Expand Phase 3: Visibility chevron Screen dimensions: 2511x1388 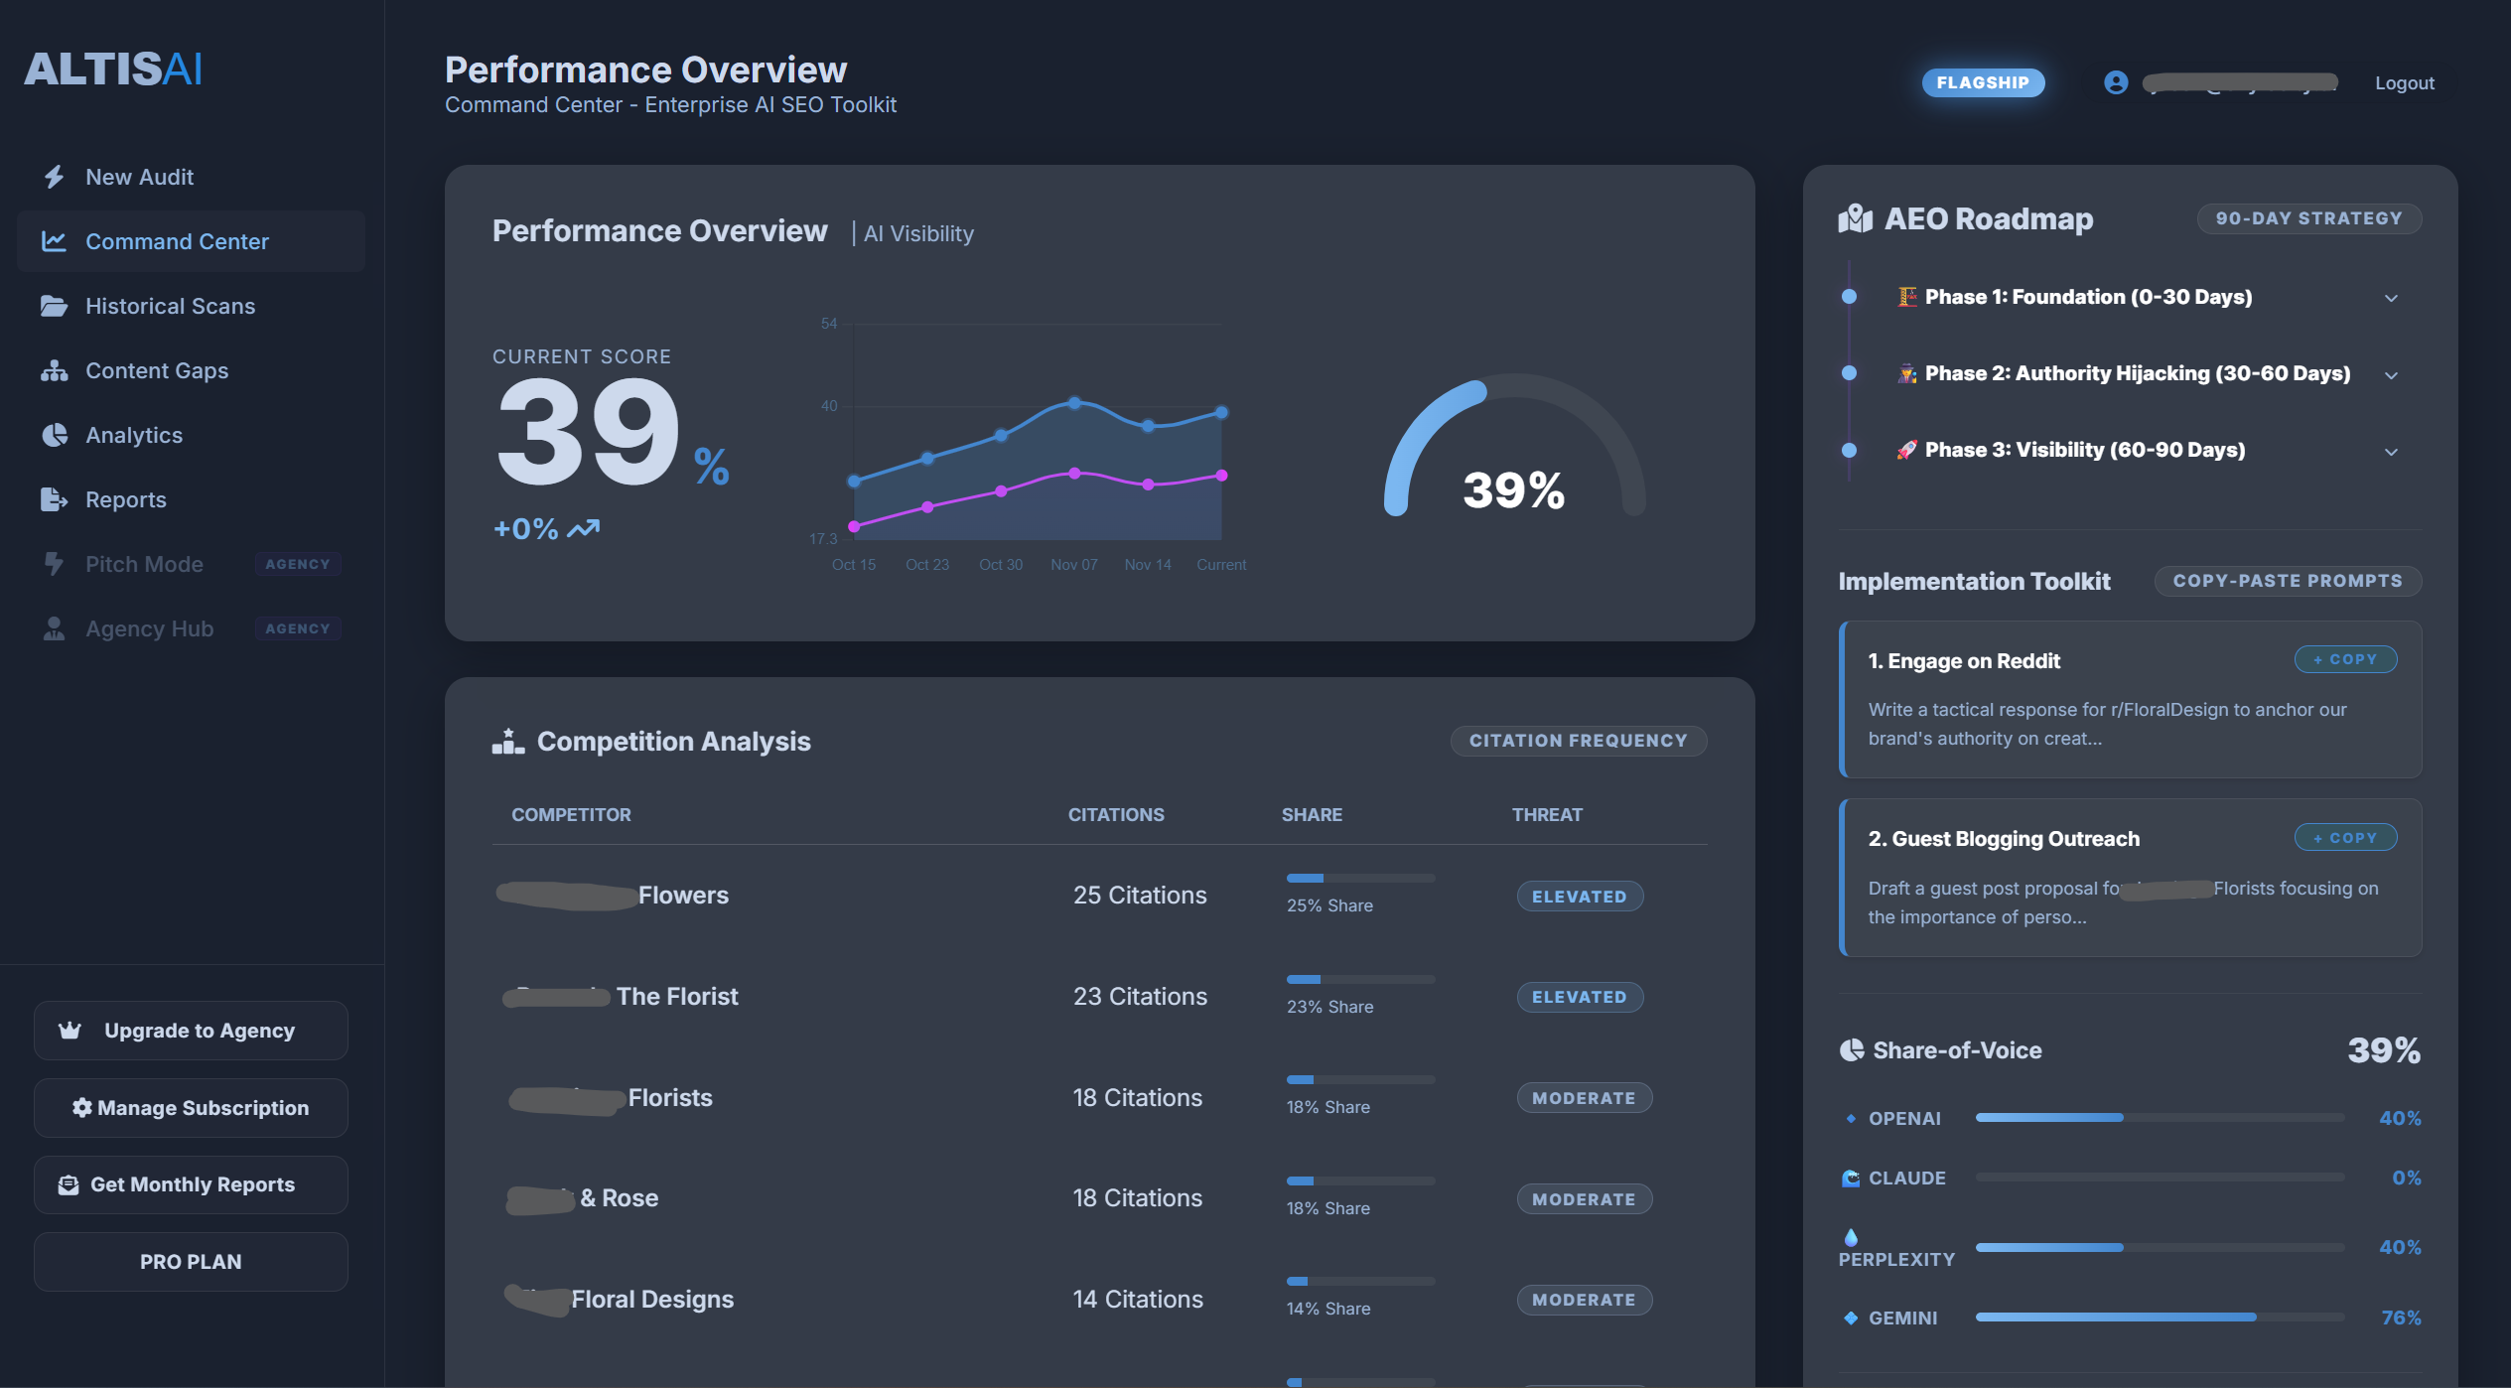pyautogui.click(x=2391, y=451)
